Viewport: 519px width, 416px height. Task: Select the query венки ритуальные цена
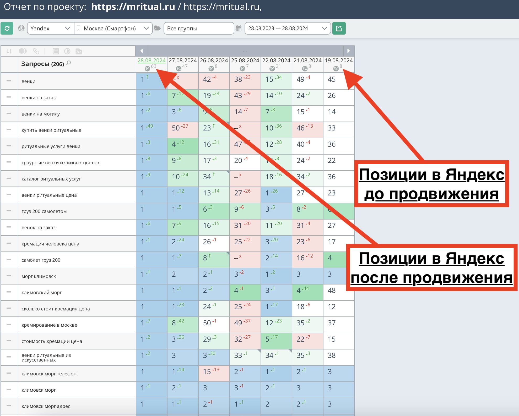click(49, 195)
